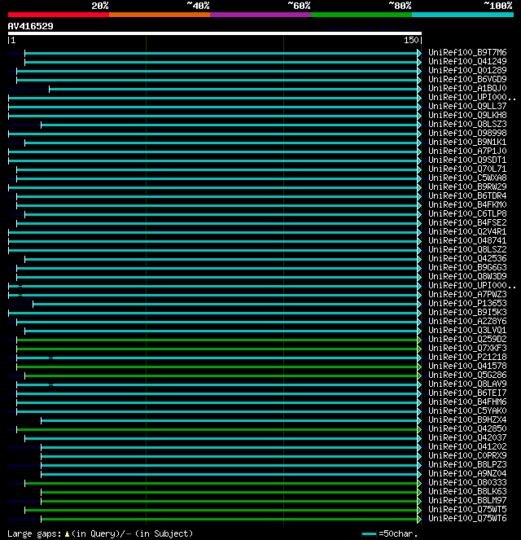This screenshot has height=540, width=521.
Task: Click the green ~80% legend segment
Action: (x=361, y=15)
